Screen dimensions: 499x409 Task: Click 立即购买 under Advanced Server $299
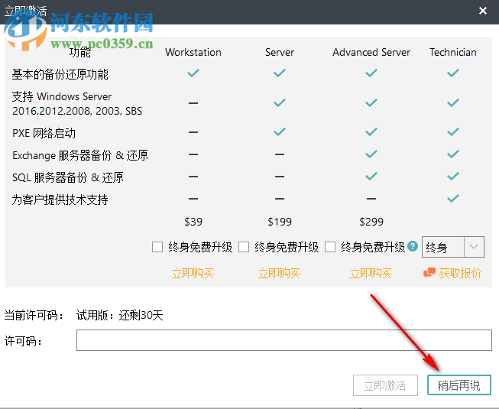pos(371,273)
